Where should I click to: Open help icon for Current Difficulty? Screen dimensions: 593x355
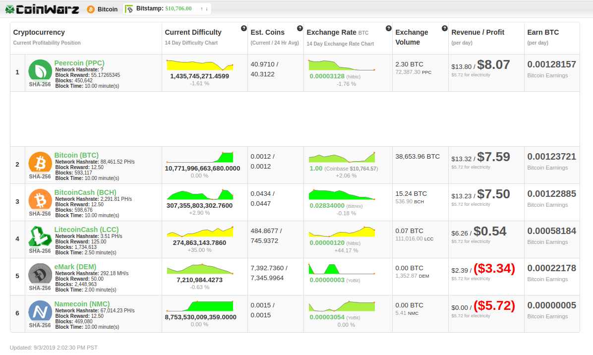[244, 28]
